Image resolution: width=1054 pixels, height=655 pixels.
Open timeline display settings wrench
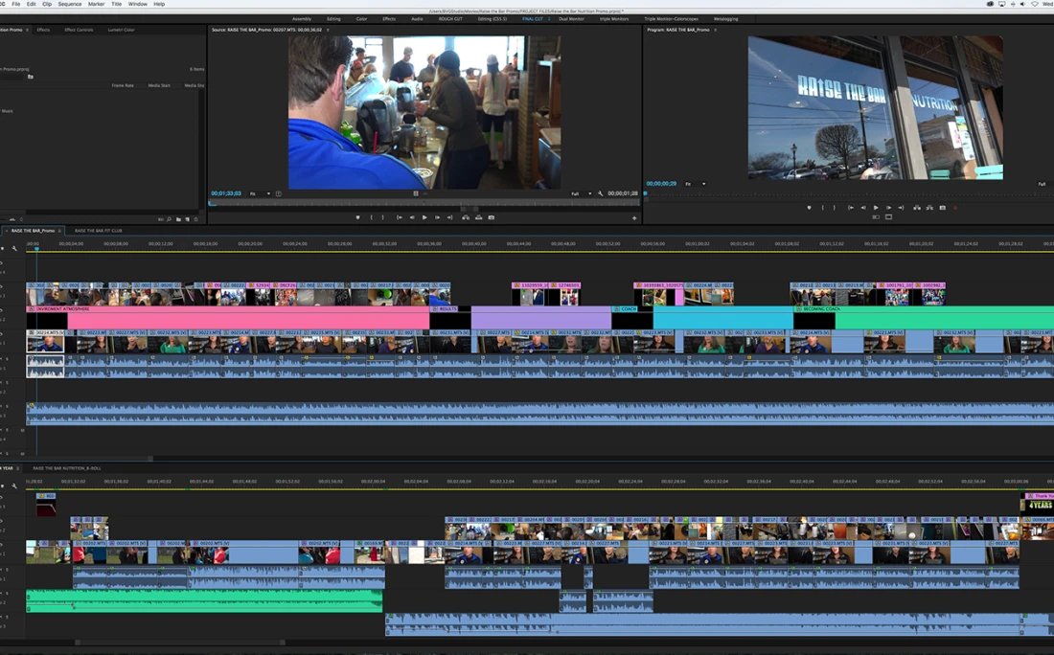[14, 247]
